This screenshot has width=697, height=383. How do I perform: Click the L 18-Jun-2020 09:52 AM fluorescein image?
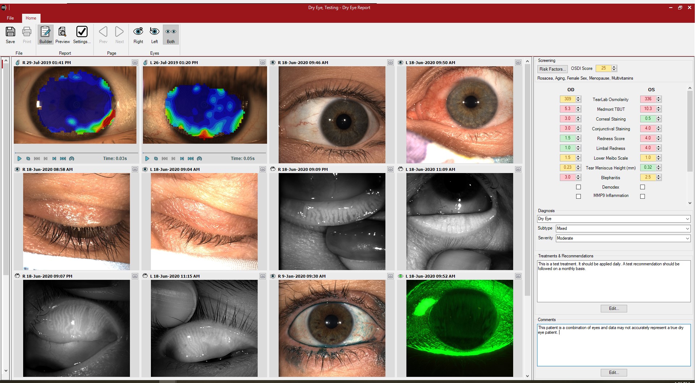(460, 328)
